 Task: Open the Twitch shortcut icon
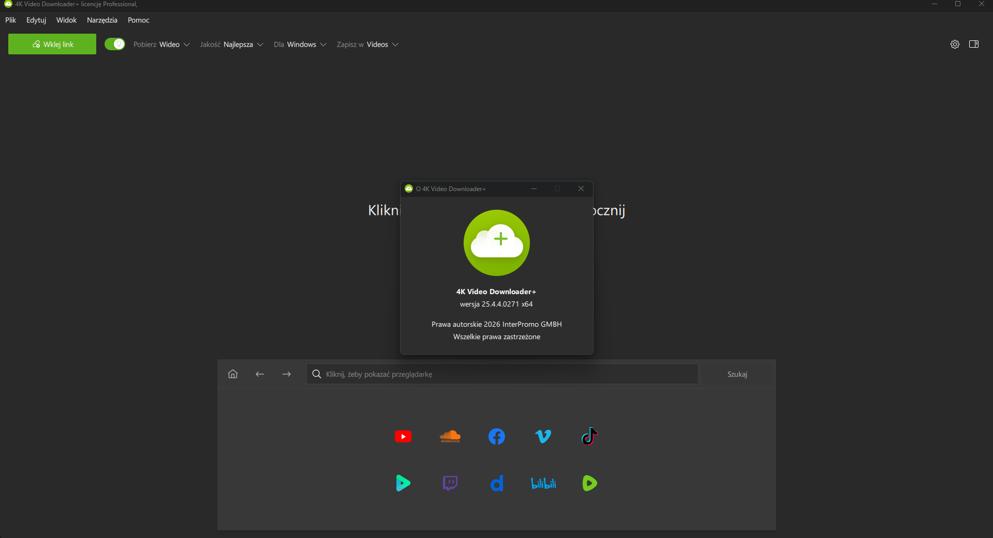(450, 483)
